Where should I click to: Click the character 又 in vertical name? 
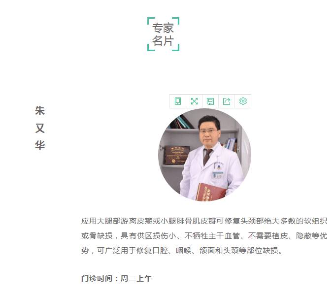pos(40,128)
